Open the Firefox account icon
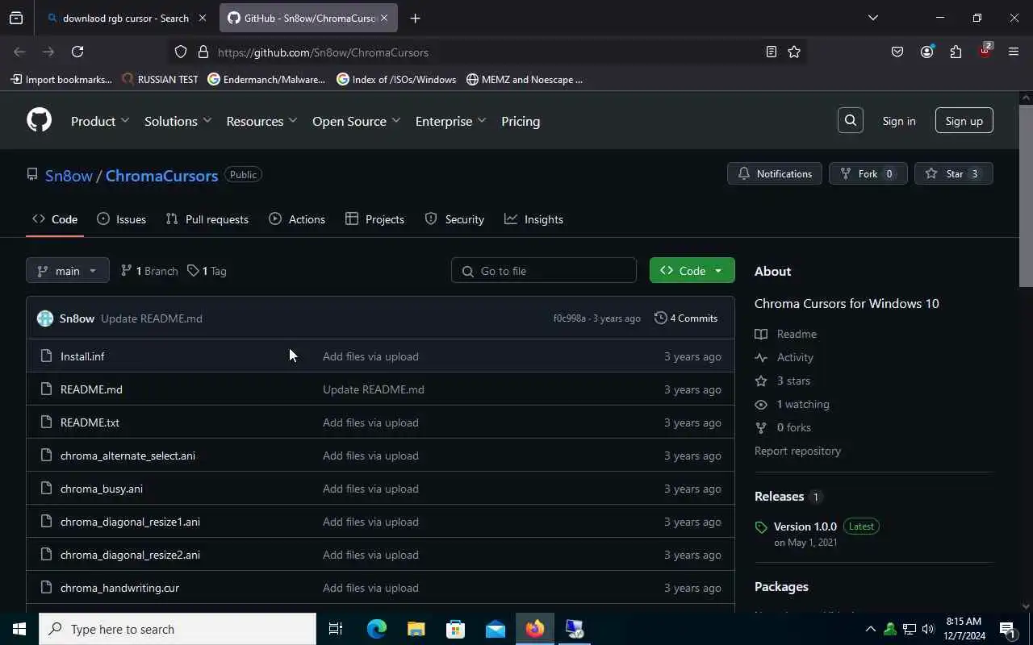The image size is (1033, 645). [x=926, y=52]
